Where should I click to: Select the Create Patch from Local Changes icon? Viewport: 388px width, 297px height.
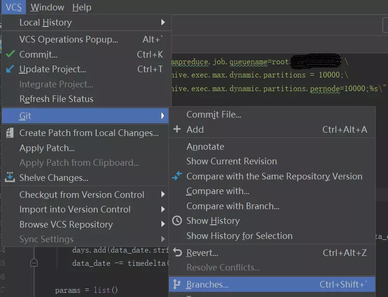[x=9, y=133]
